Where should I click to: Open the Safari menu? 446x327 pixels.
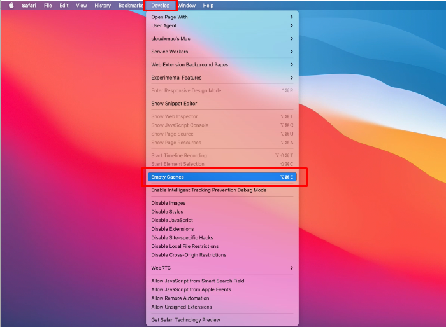(x=29, y=5)
